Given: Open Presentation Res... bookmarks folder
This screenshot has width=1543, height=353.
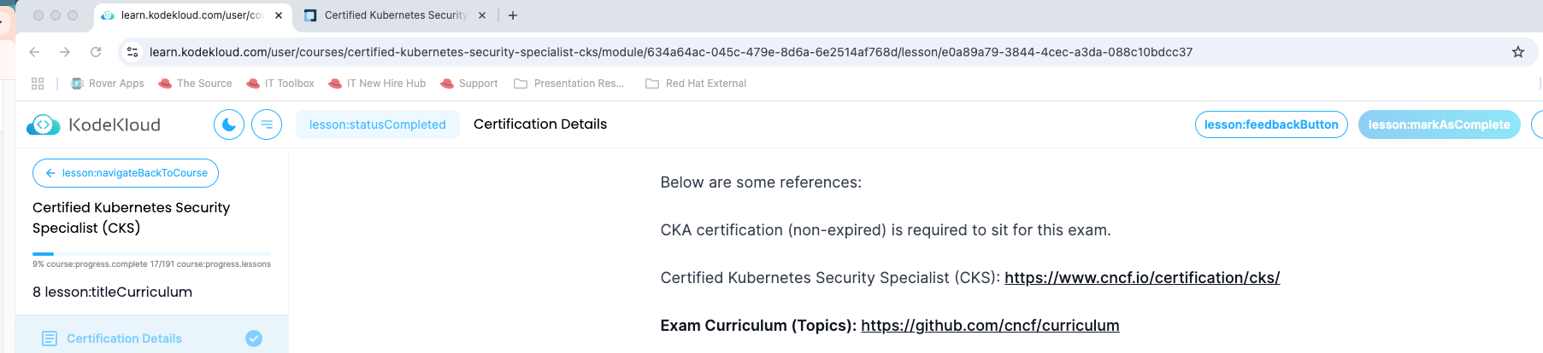Looking at the screenshot, I should pos(569,84).
